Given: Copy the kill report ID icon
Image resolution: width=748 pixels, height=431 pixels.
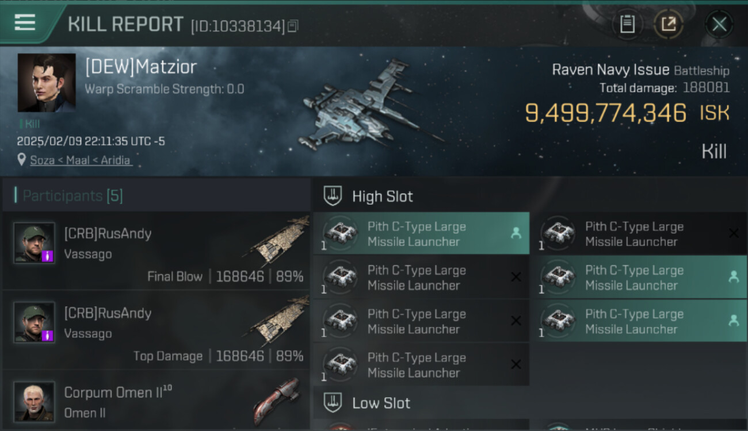Looking at the screenshot, I should (293, 26).
